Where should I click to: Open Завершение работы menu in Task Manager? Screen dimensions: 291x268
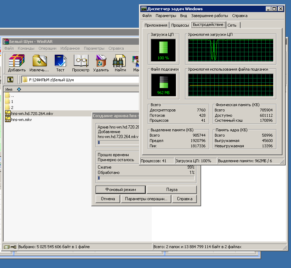pos(209,16)
